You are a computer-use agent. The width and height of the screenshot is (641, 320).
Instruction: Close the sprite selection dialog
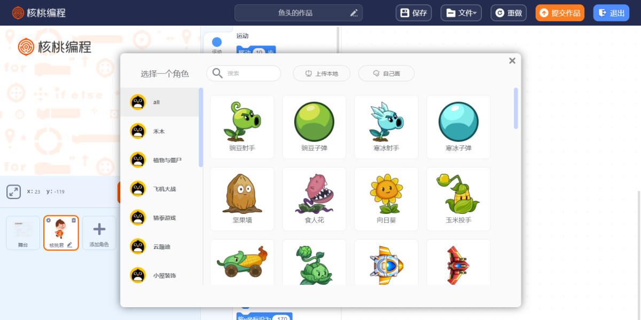click(512, 61)
